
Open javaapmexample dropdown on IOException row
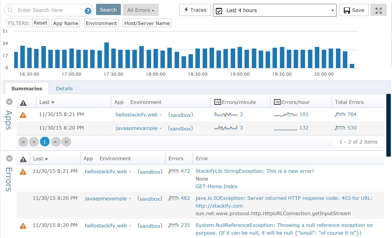130,199
